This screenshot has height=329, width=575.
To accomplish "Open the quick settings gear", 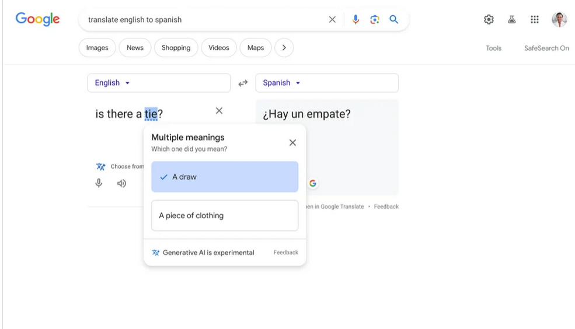I will [x=489, y=19].
